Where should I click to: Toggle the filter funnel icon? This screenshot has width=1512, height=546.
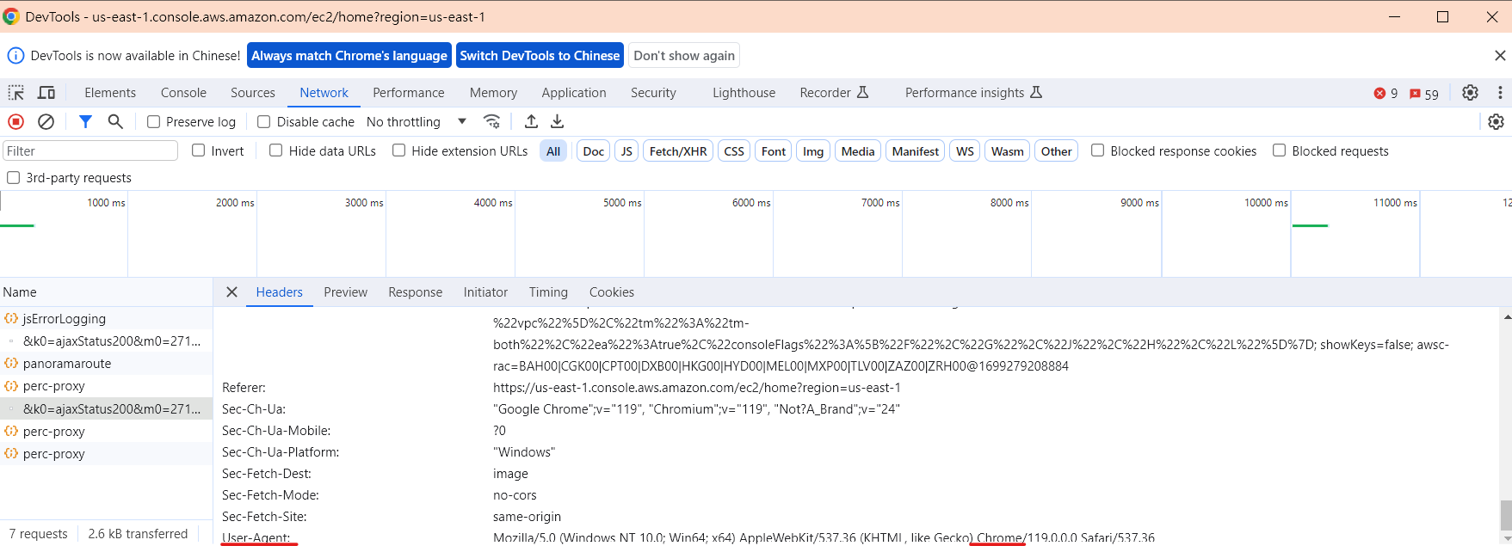click(x=85, y=122)
